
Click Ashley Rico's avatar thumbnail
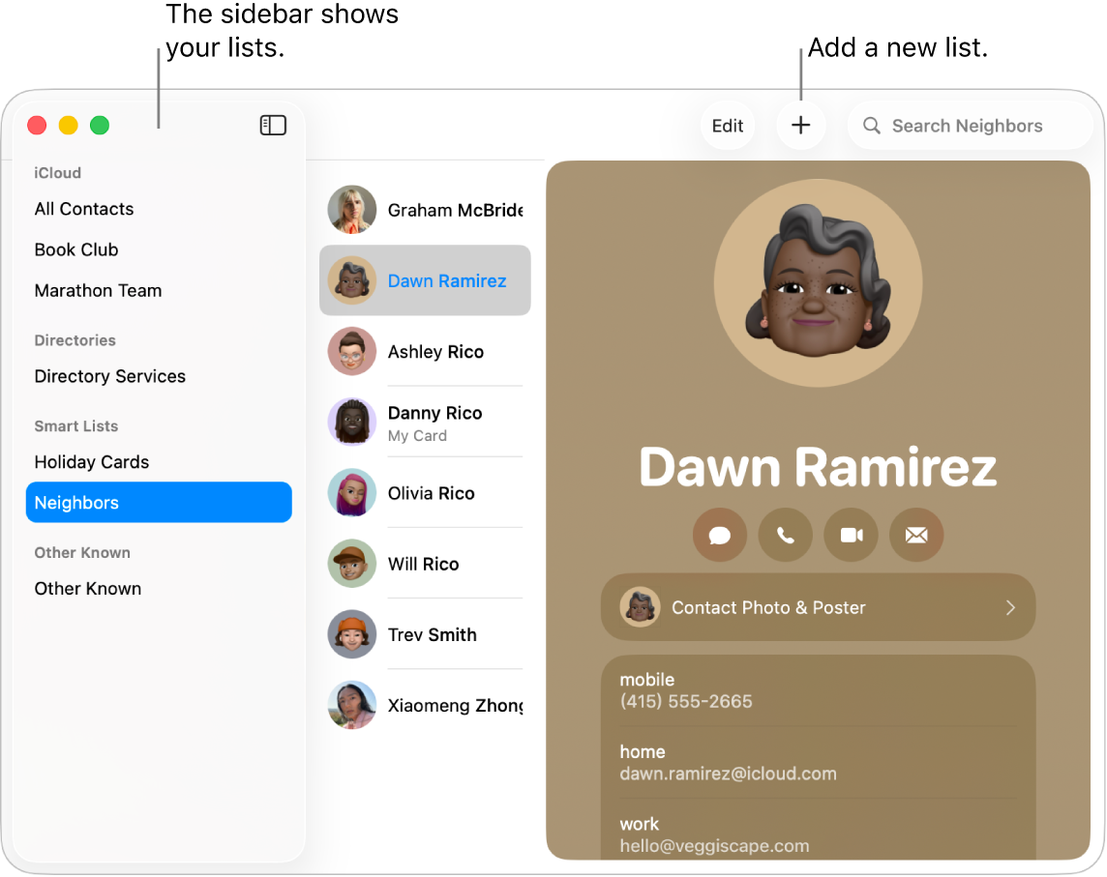[352, 352]
